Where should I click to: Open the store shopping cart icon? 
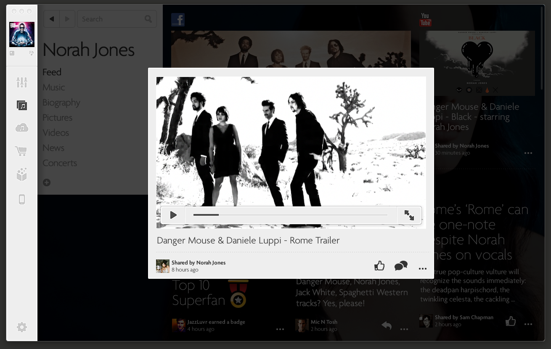21,151
